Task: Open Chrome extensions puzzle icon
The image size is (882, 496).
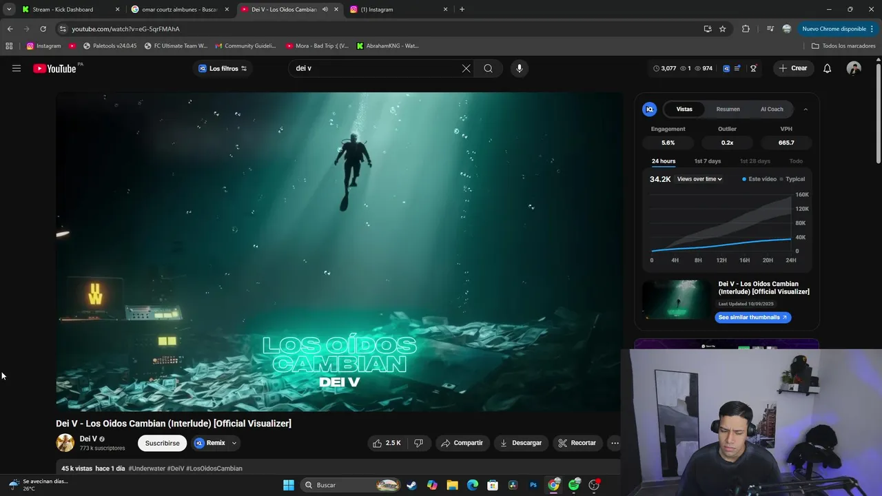Action: tap(746, 29)
